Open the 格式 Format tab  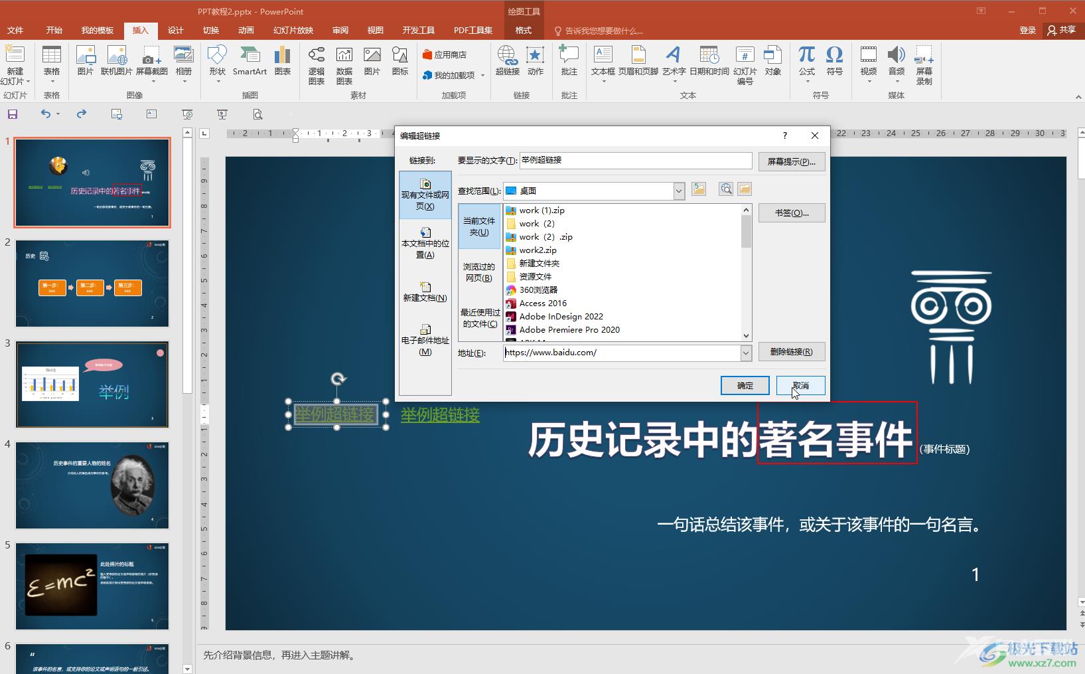coord(524,31)
